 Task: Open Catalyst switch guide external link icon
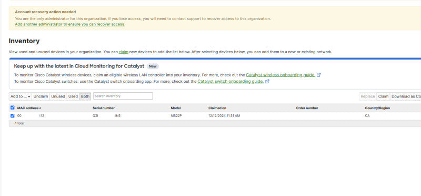click(x=267, y=82)
